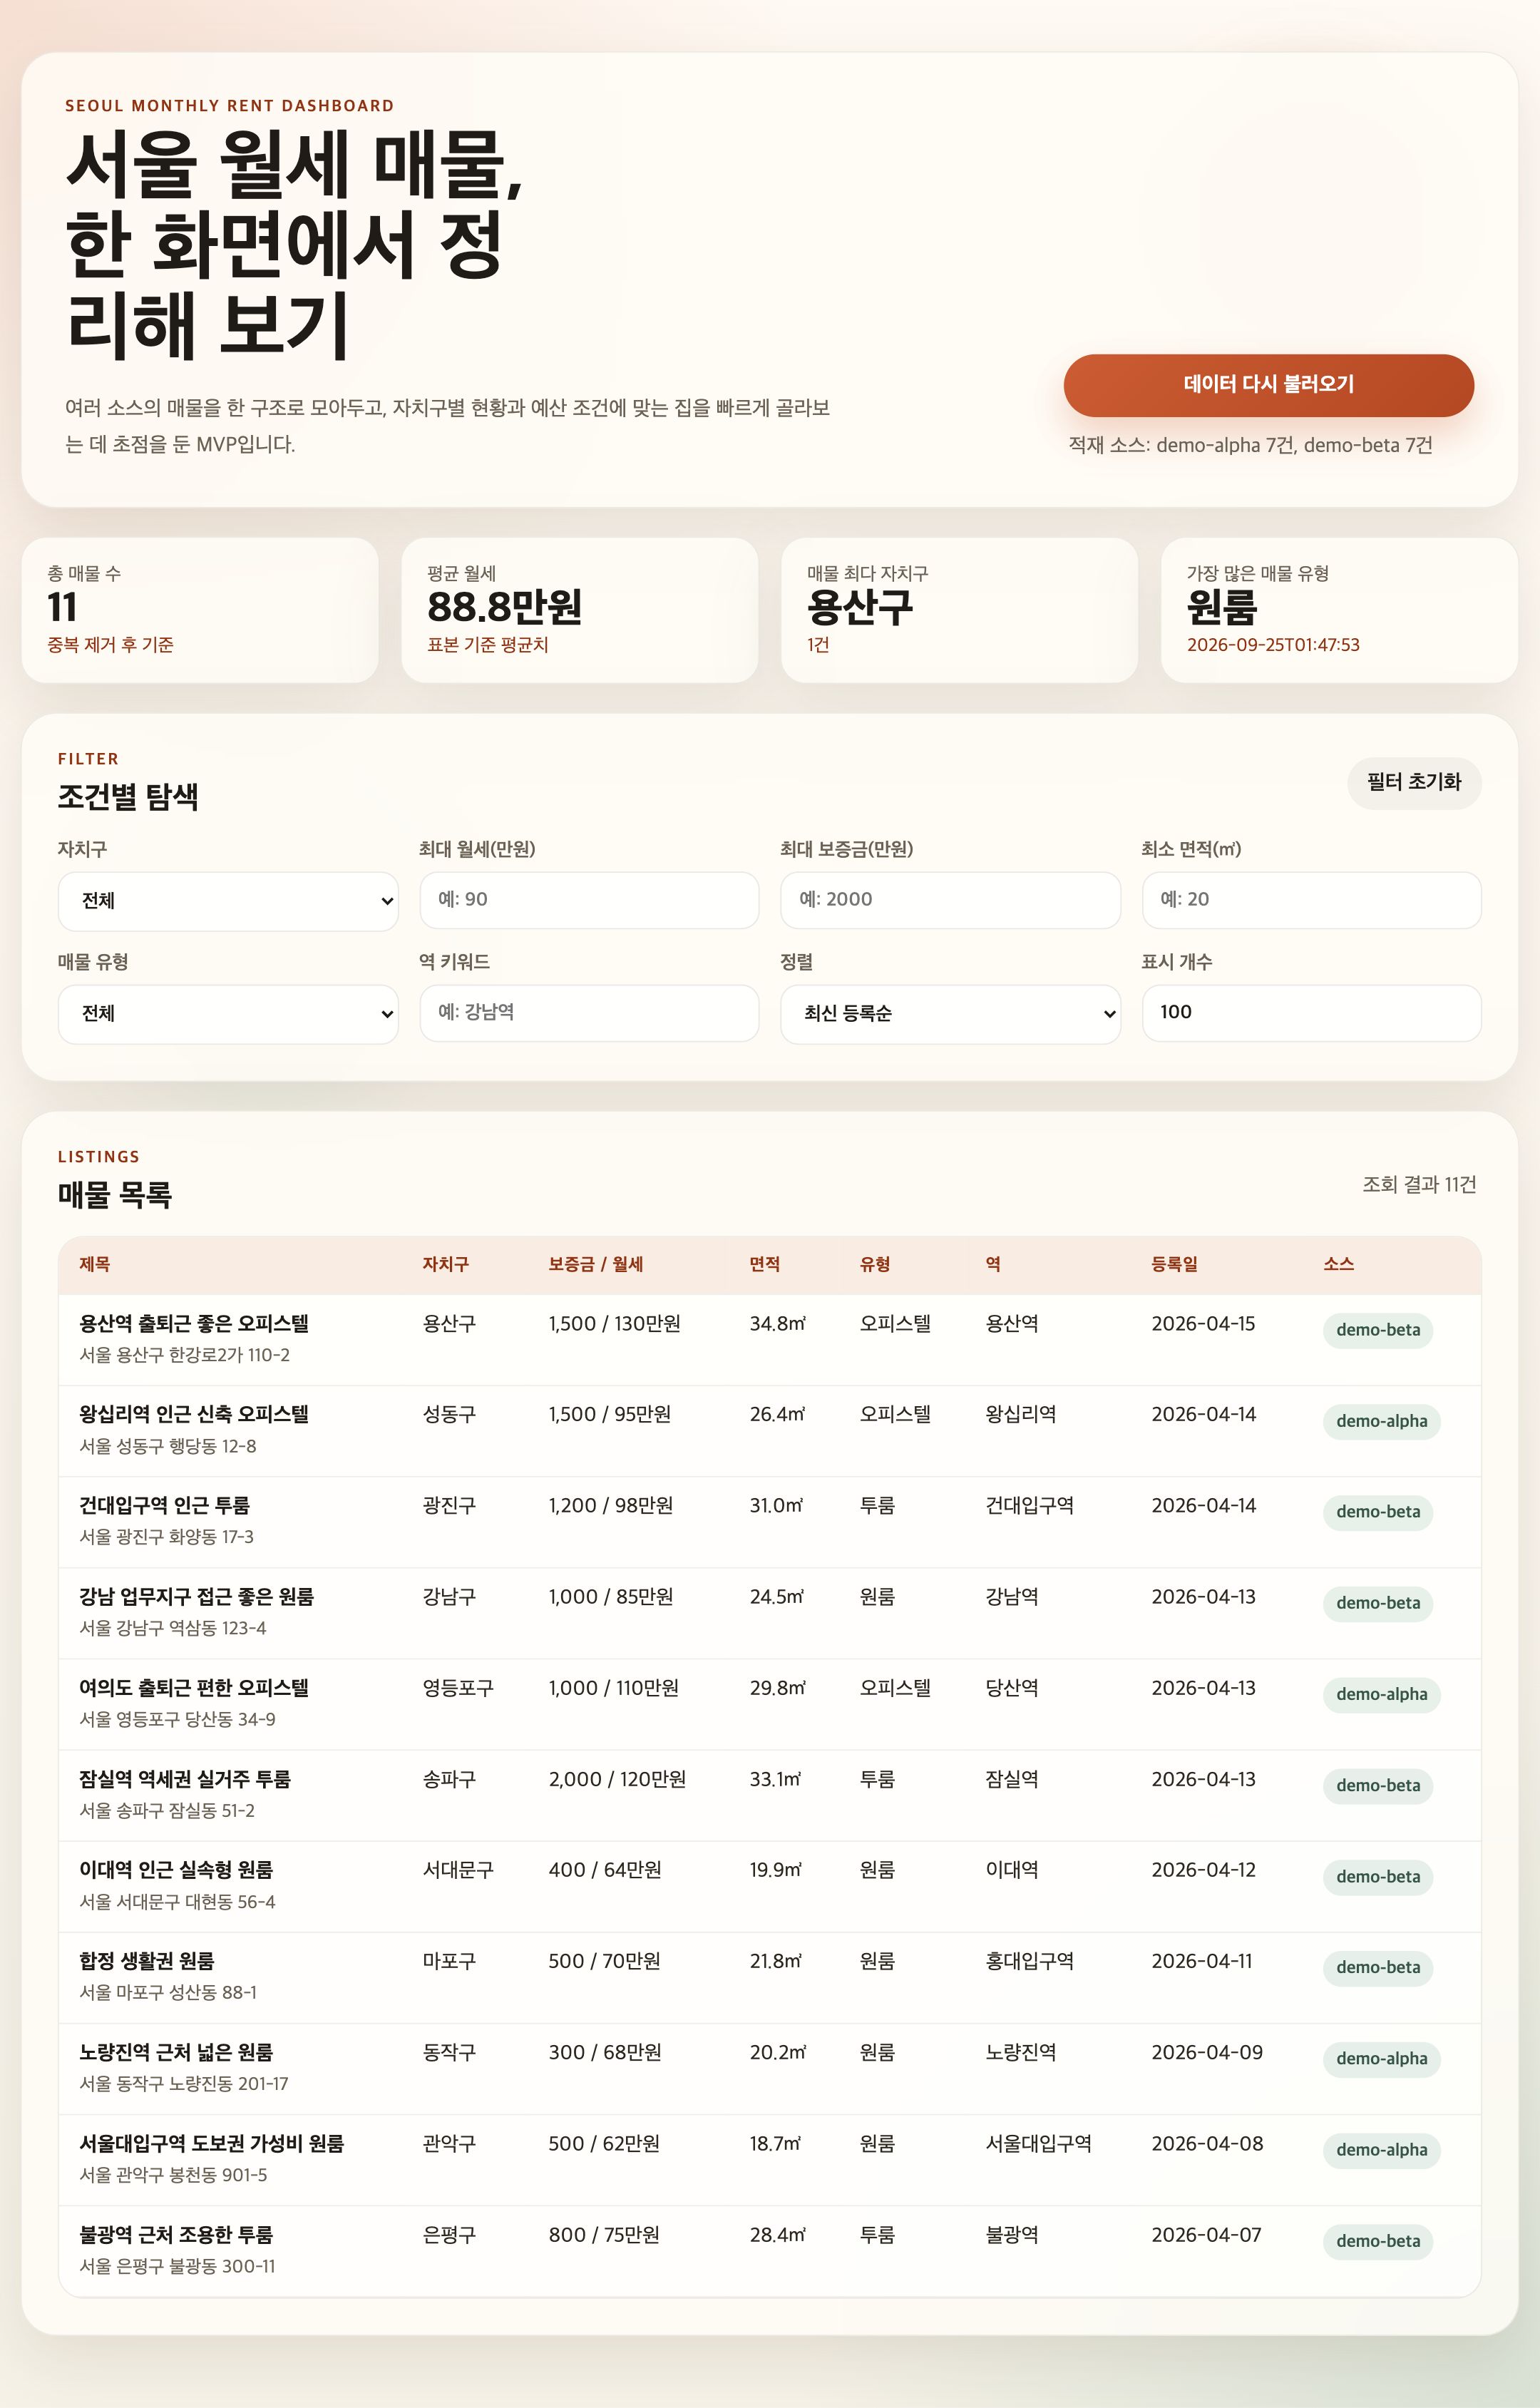Screen dimensions: 1540x2408
Task: Select listing 불광역 근처 조용한 투룸
Action: (x=176, y=2235)
